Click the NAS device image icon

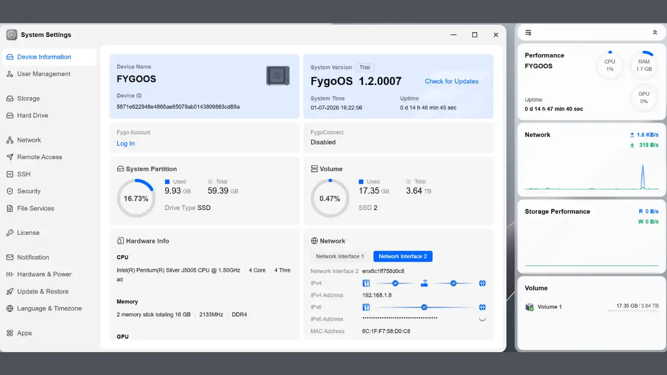[x=278, y=76]
